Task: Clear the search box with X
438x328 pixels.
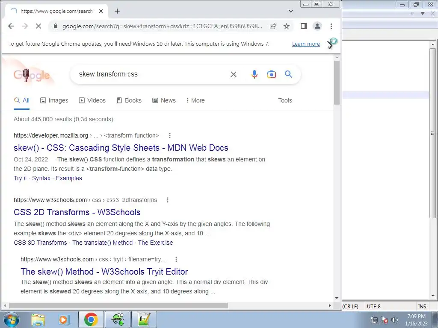Action: coord(234,74)
